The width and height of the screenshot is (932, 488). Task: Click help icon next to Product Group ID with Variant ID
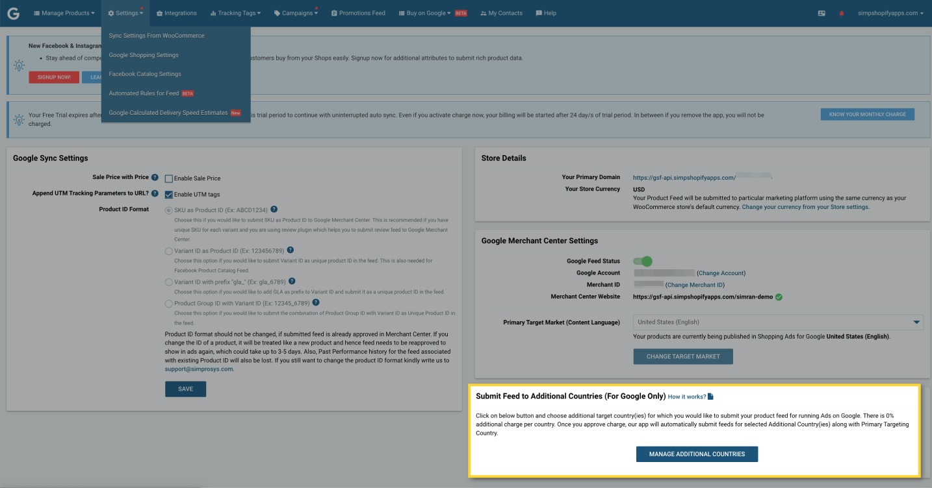tap(315, 302)
